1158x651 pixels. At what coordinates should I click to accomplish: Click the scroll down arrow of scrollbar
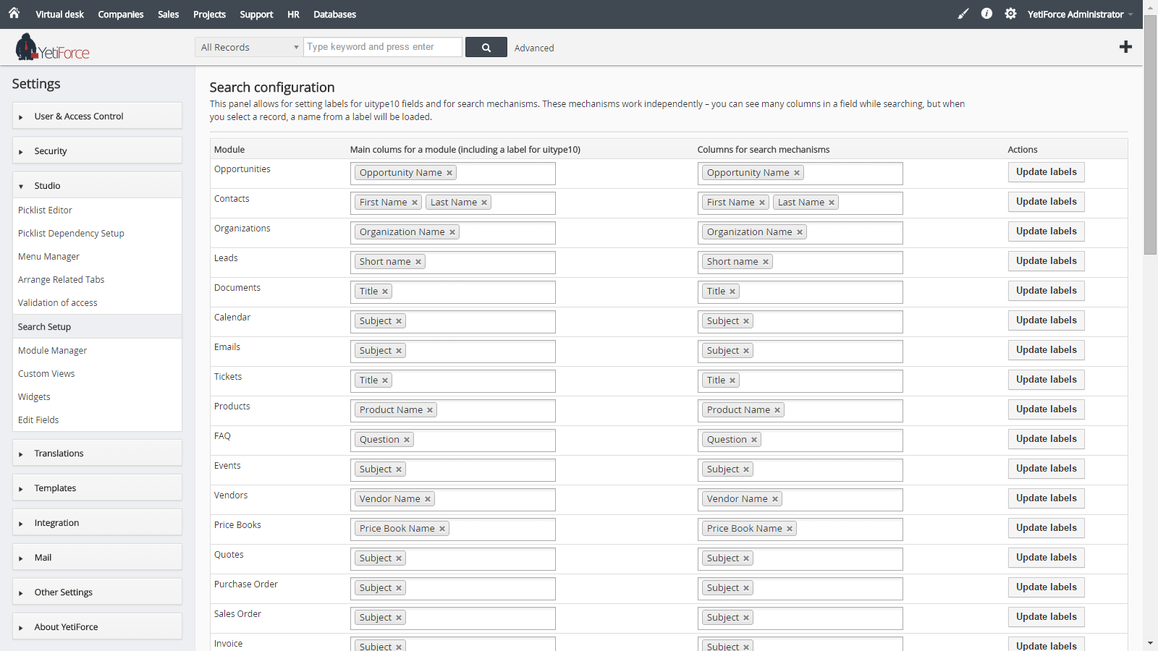[1150, 643]
